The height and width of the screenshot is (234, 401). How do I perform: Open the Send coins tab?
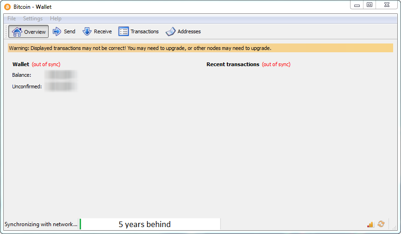coord(64,31)
